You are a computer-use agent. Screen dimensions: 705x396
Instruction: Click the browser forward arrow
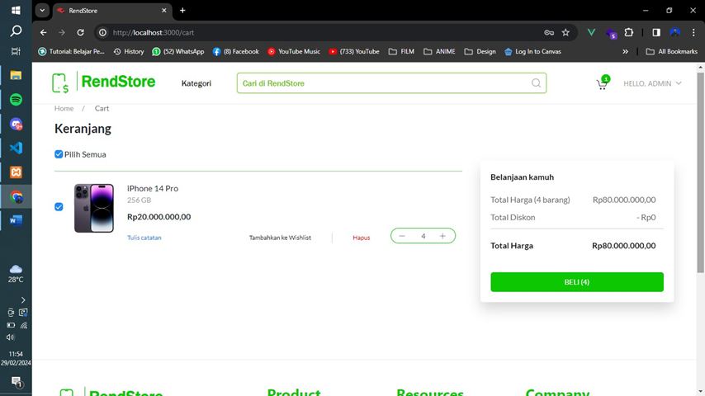(62, 32)
